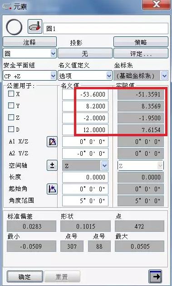Enable the X tolerance checkbox

(11, 94)
